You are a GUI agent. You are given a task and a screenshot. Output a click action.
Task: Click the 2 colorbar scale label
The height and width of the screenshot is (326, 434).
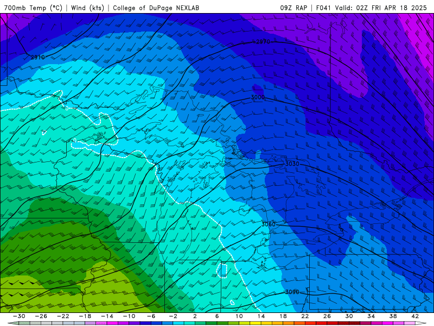click(195, 316)
